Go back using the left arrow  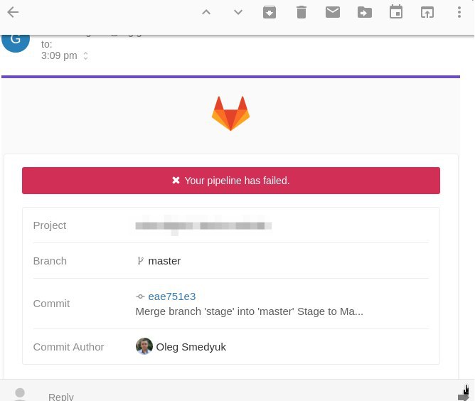click(13, 12)
